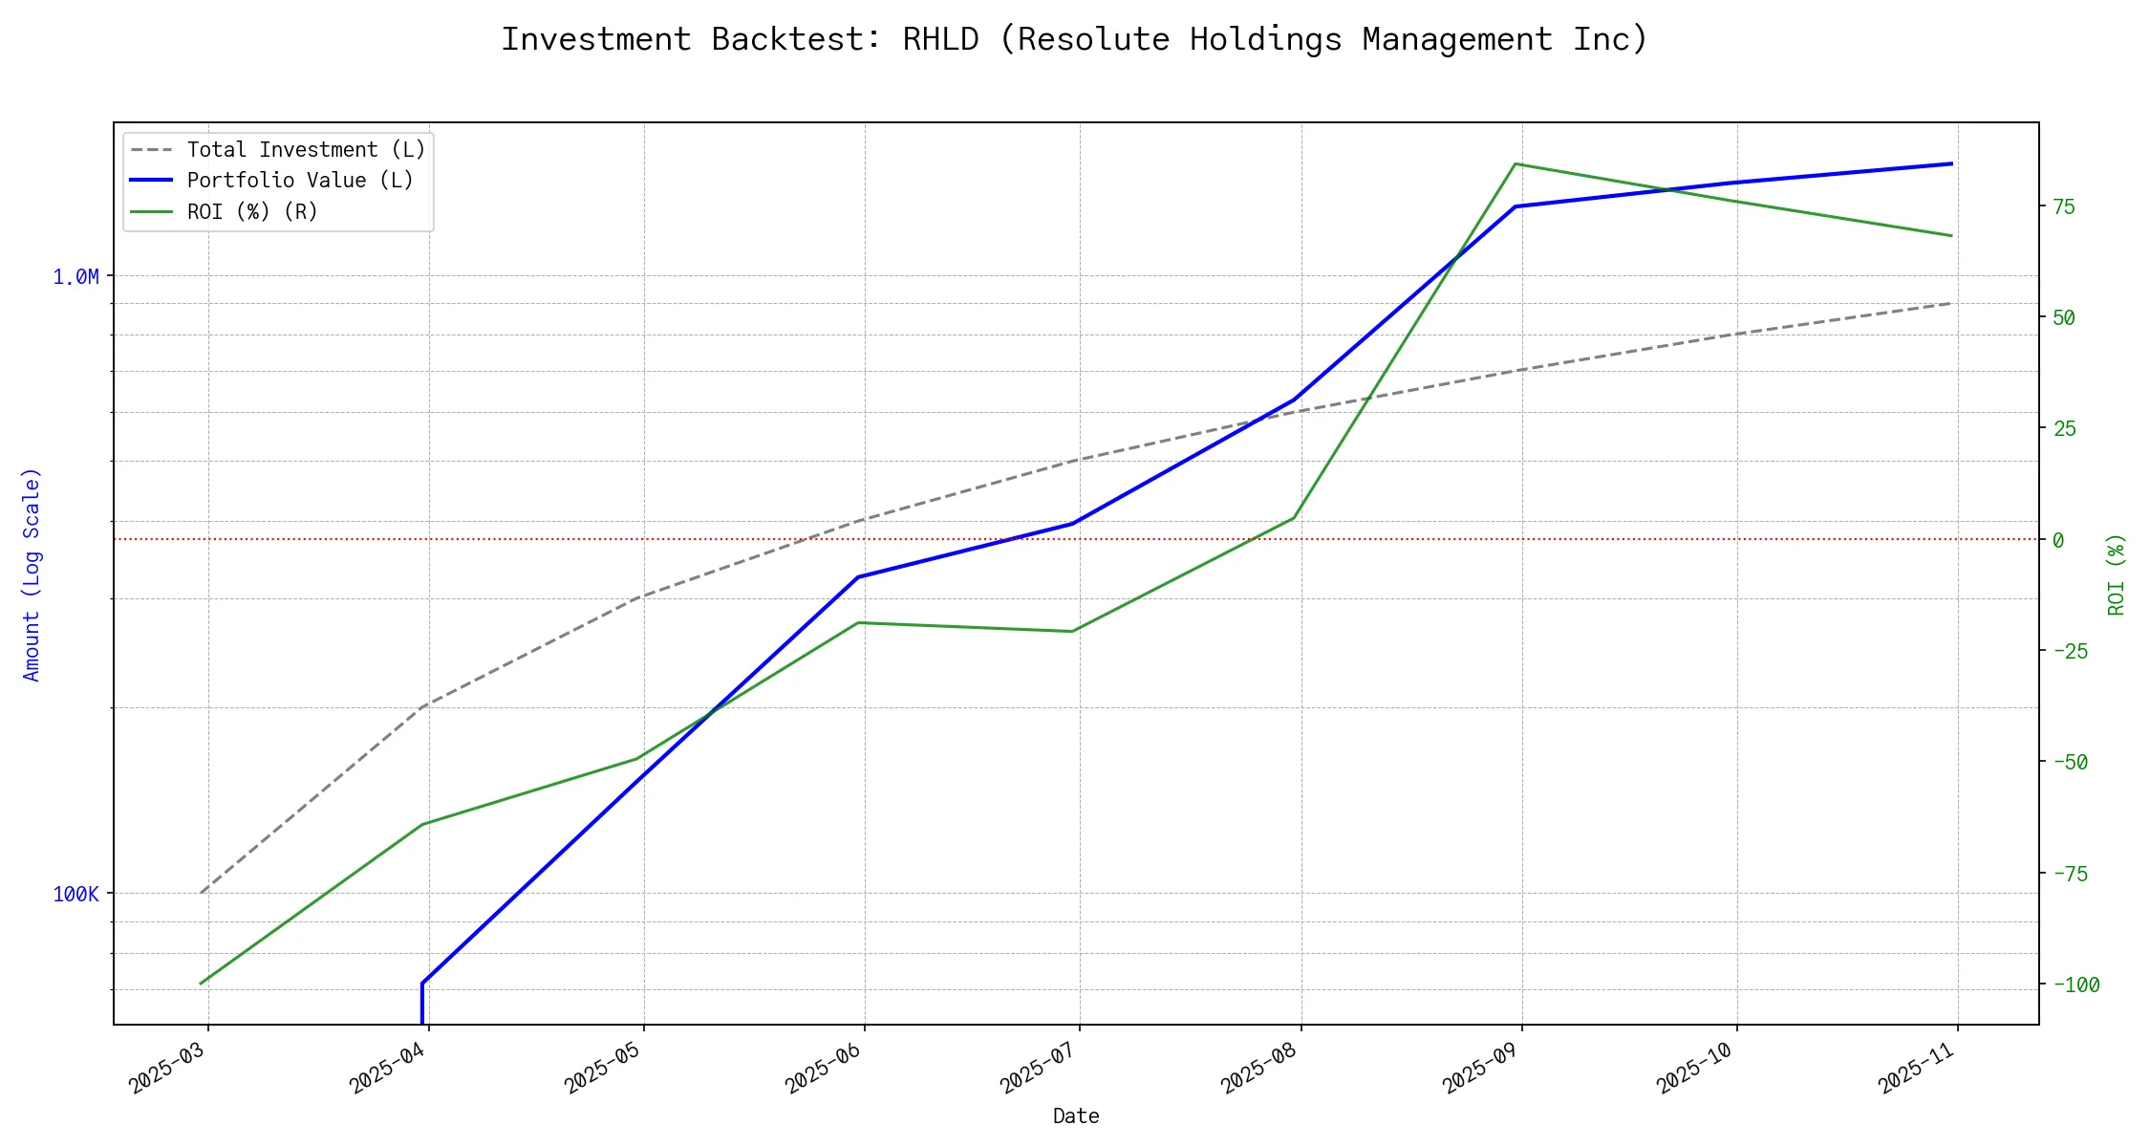This screenshot has width=2150, height=1147.
Task: Click the Amount (Log Scale) axis title
Action: click(32, 574)
